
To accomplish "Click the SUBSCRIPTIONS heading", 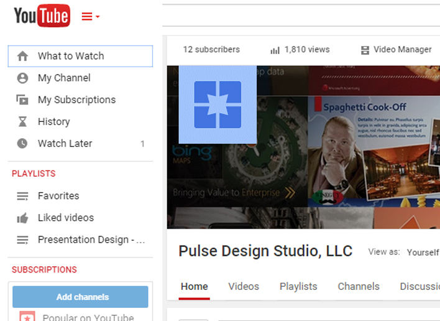I will point(44,269).
